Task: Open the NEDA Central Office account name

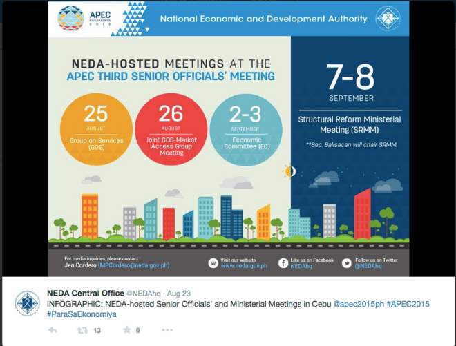Action: point(86,293)
